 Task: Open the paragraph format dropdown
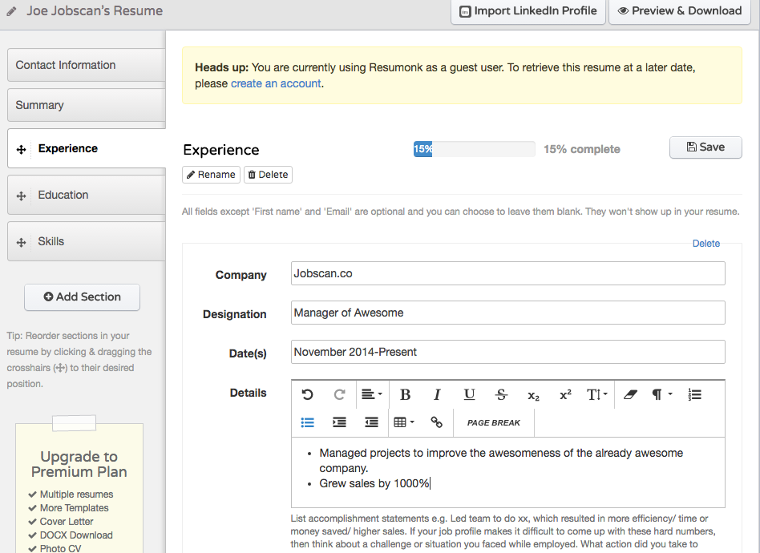(662, 394)
